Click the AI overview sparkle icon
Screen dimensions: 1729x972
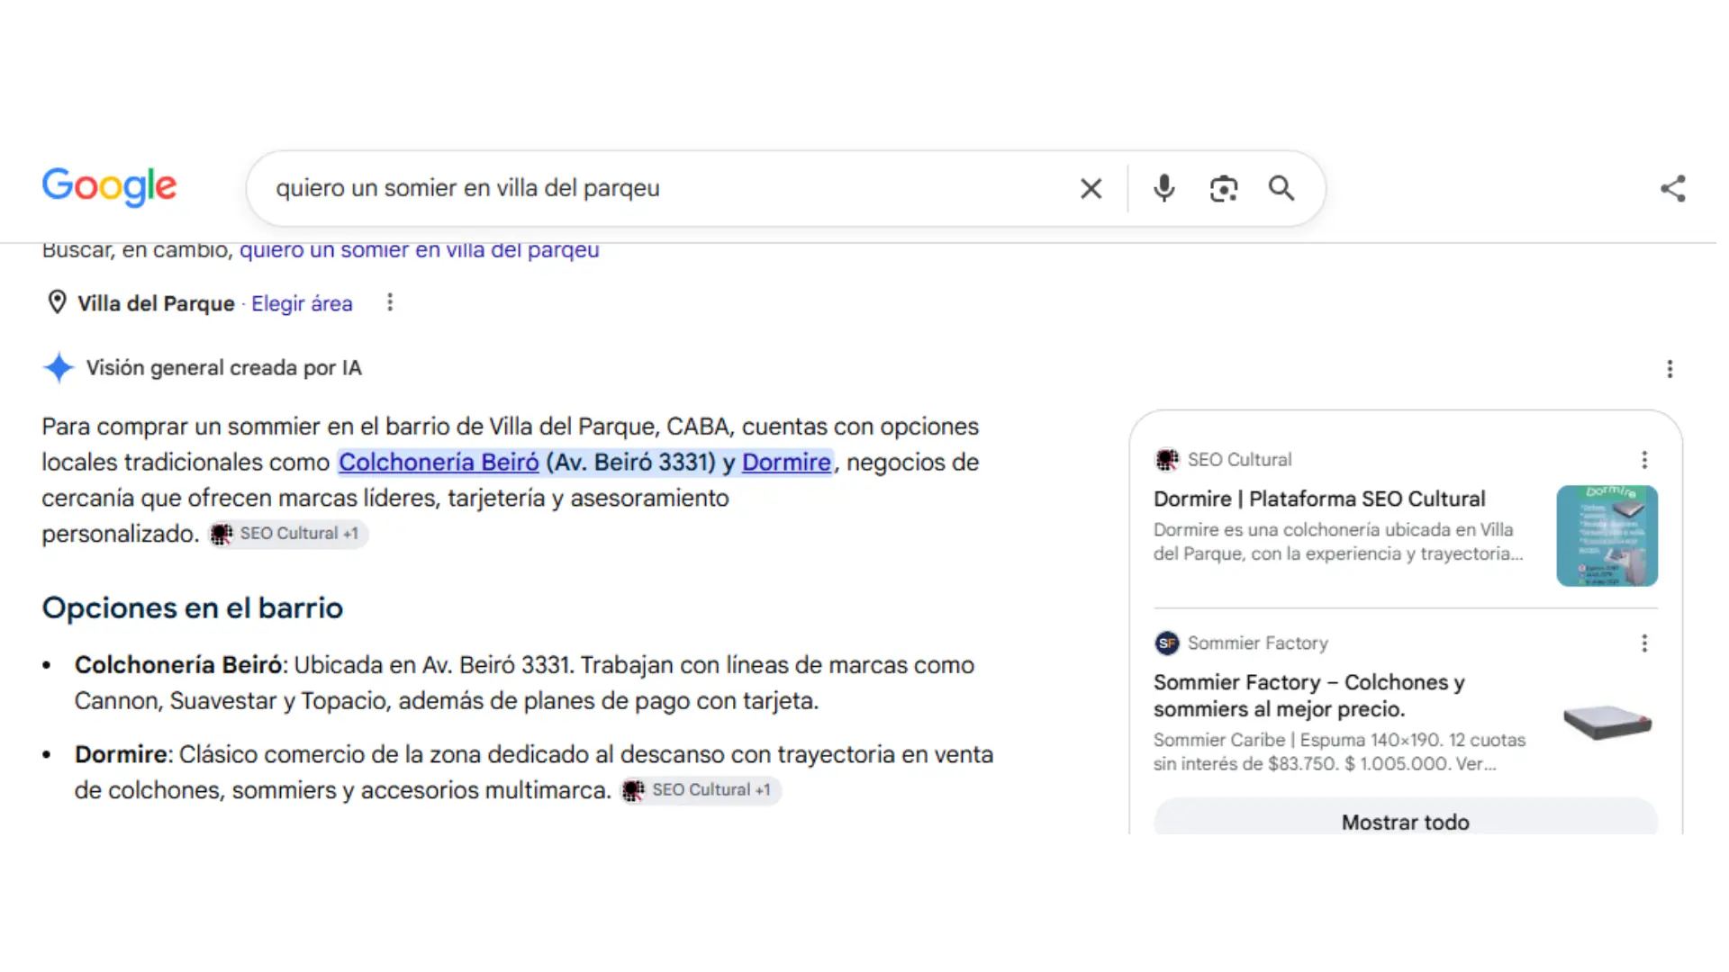[x=59, y=367]
